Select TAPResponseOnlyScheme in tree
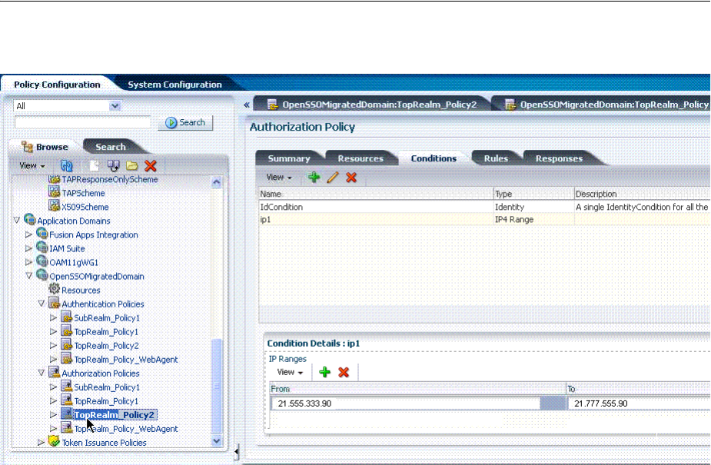Image resolution: width=711 pixels, height=465 pixels. tap(110, 180)
